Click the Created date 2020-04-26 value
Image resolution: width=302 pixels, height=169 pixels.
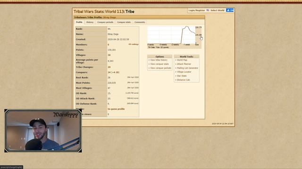(118, 39)
